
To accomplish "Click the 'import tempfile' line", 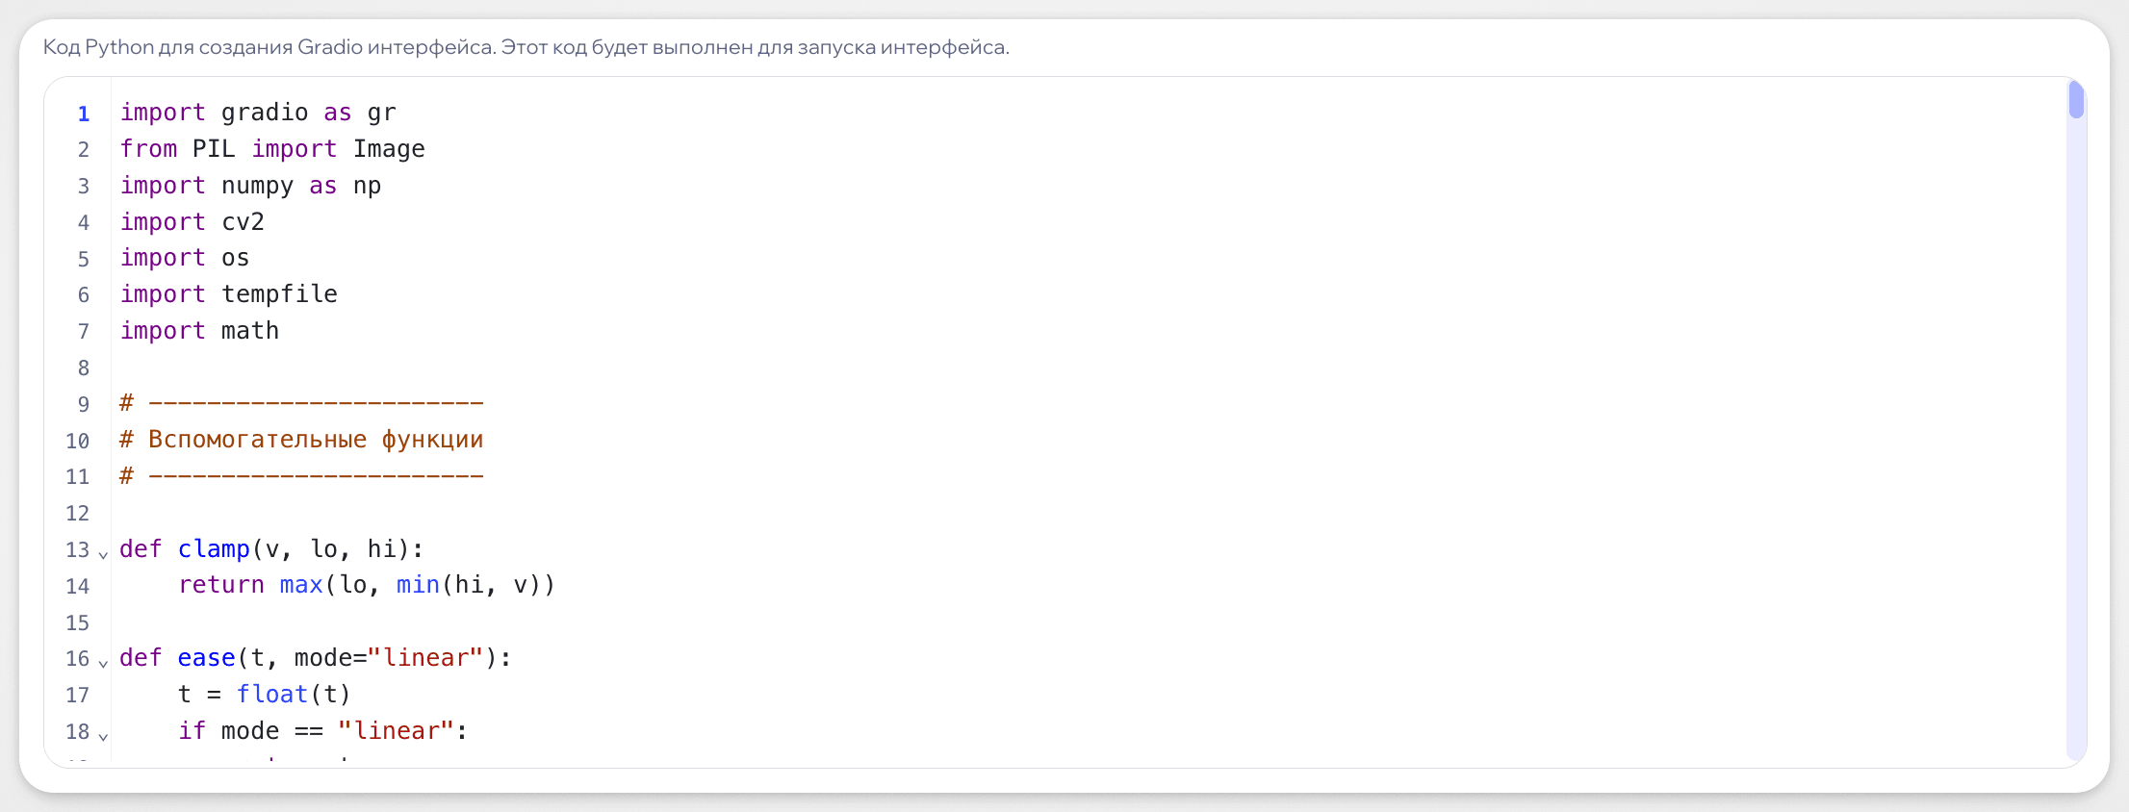I will click(x=228, y=294).
